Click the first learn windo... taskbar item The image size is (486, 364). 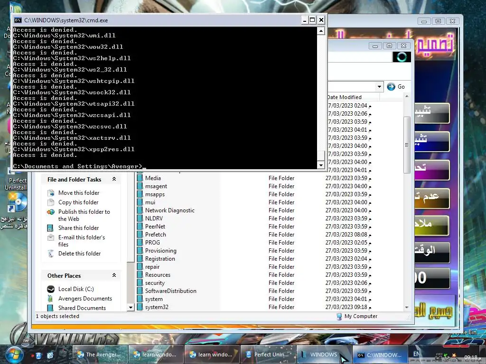coord(156,355)
